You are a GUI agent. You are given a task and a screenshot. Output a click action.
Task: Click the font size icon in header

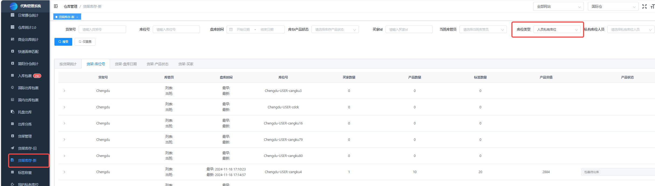(652, 6)
